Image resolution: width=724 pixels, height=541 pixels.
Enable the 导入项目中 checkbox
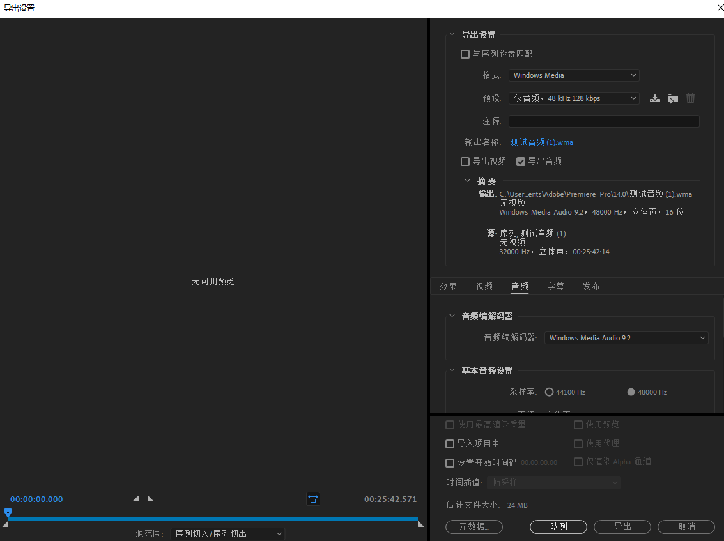click(450, 444)
